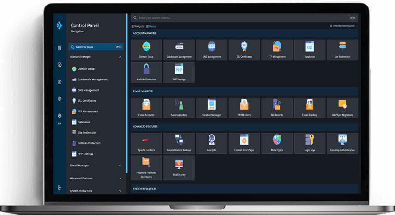Screen dimensions: 395x215
Task: Click the logout icon at rail bottom
Action: tap(60, 187)
